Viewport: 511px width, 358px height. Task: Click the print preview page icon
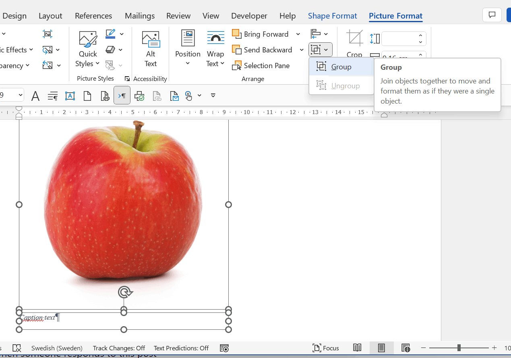pos(105,96)
